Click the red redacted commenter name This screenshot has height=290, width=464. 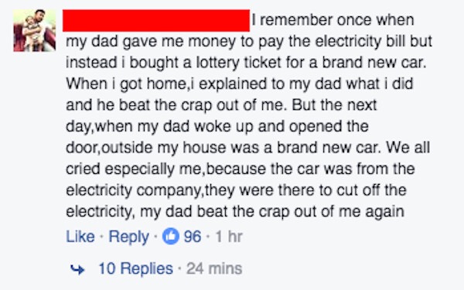156,20
